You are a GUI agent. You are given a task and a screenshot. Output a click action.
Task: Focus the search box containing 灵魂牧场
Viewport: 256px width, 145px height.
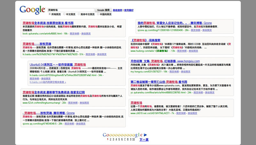coord(71,10)
